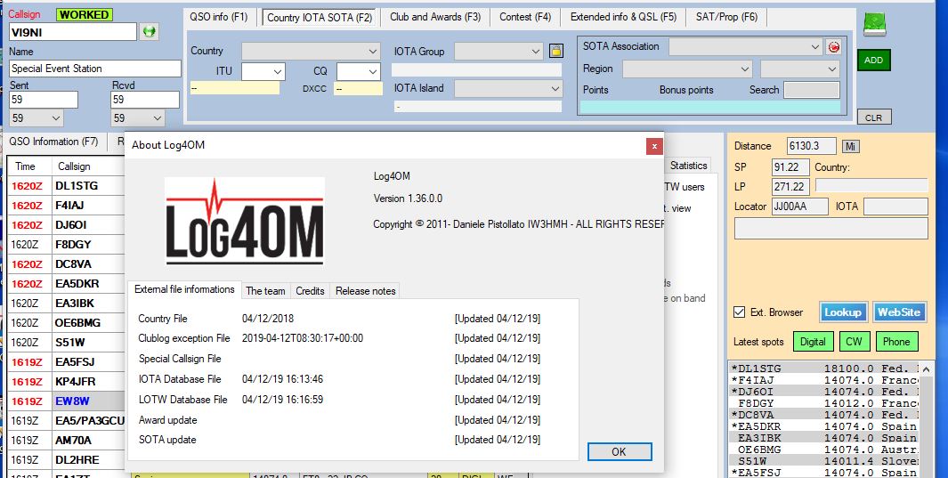Click the Lookup button
The height and width of the screenshot is (478, 948).
(843, 312)
